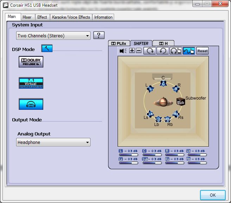Image resolution: width=231 pixels, height=203 pixels.
Task: Click the Reset button
Action: coord(202,51)
